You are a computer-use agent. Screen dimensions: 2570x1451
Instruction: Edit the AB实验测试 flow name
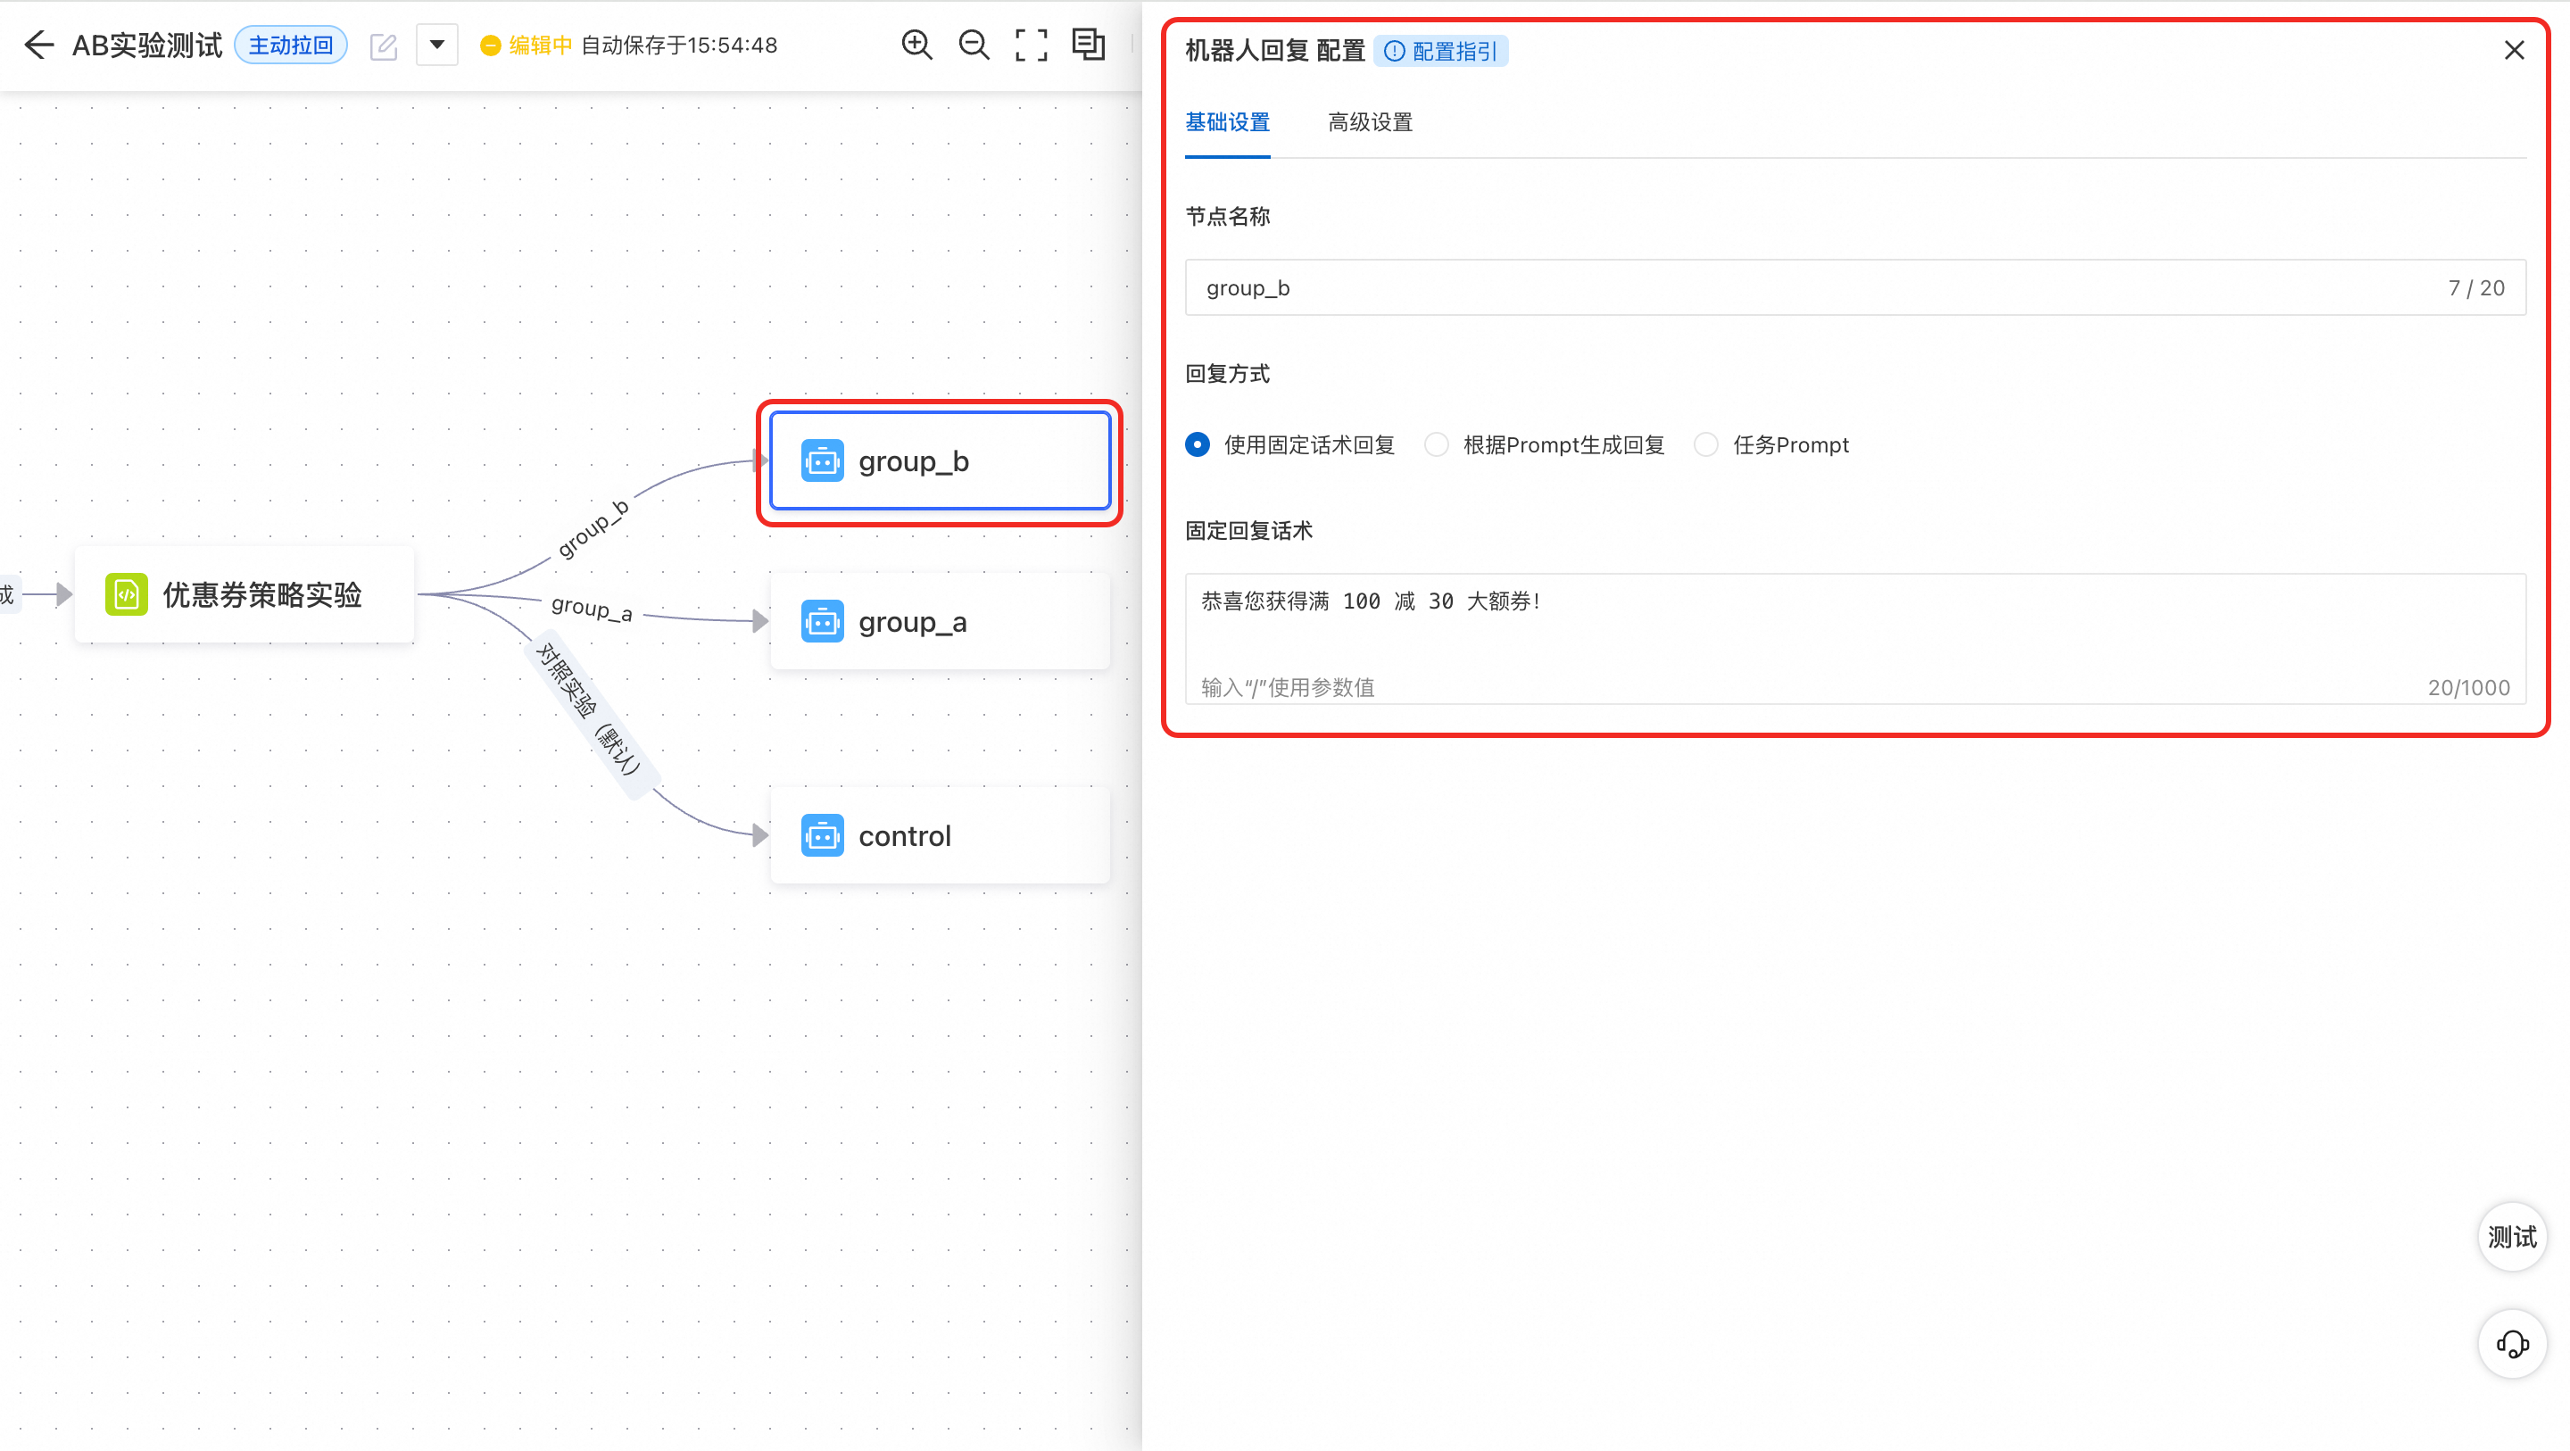[383, 46]
